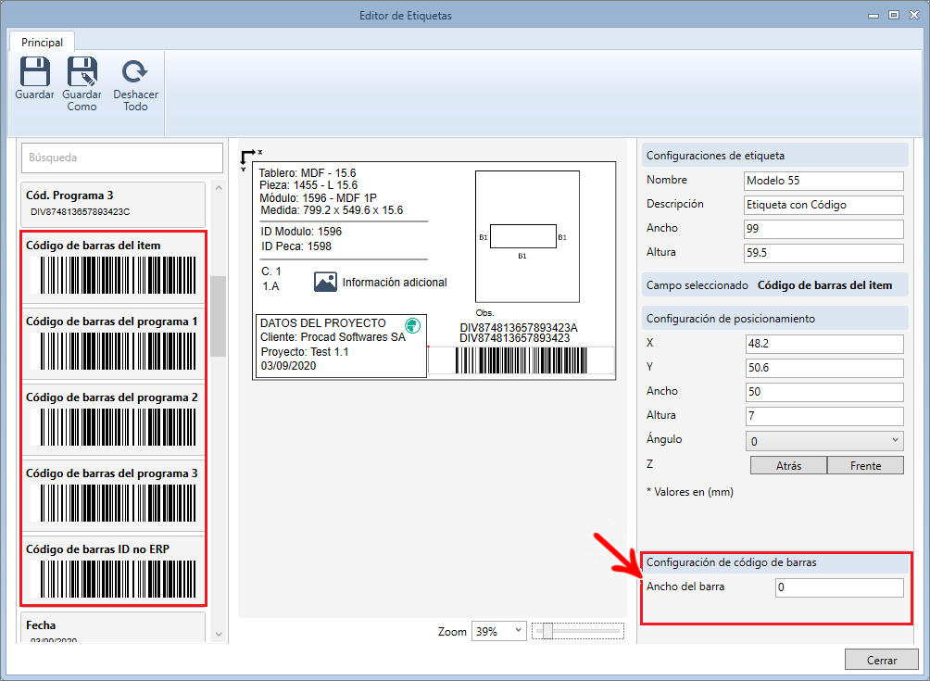Image resolution: width=930 pixels, height=681 pixels.
Task: Click the Frente button
Action: 865,466
